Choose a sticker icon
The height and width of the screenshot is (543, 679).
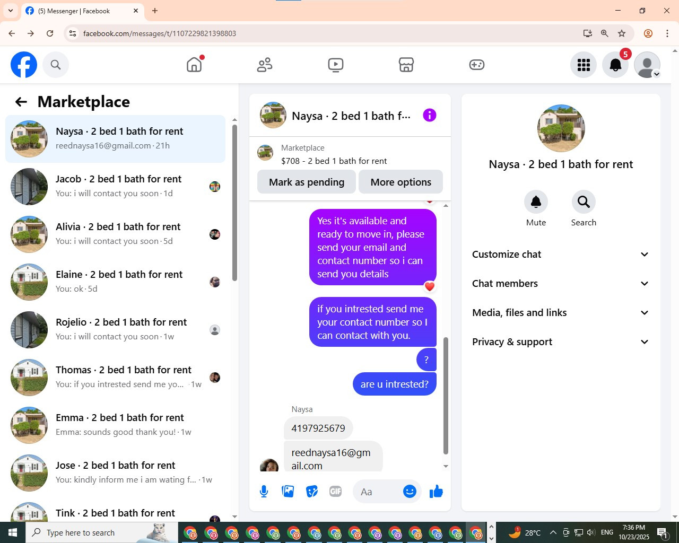tap(312, 492)
